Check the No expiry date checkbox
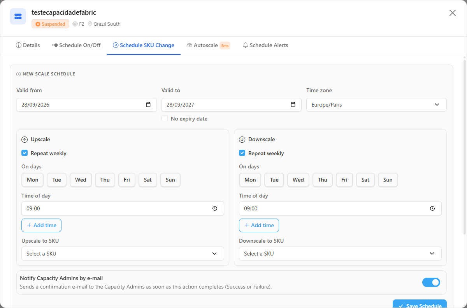Screen dimensions: 467x308 click(x=165, y=119)
